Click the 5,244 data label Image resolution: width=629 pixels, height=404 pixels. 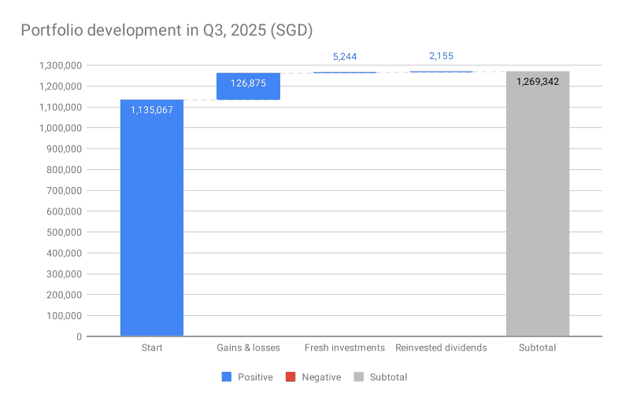(345, 57)
